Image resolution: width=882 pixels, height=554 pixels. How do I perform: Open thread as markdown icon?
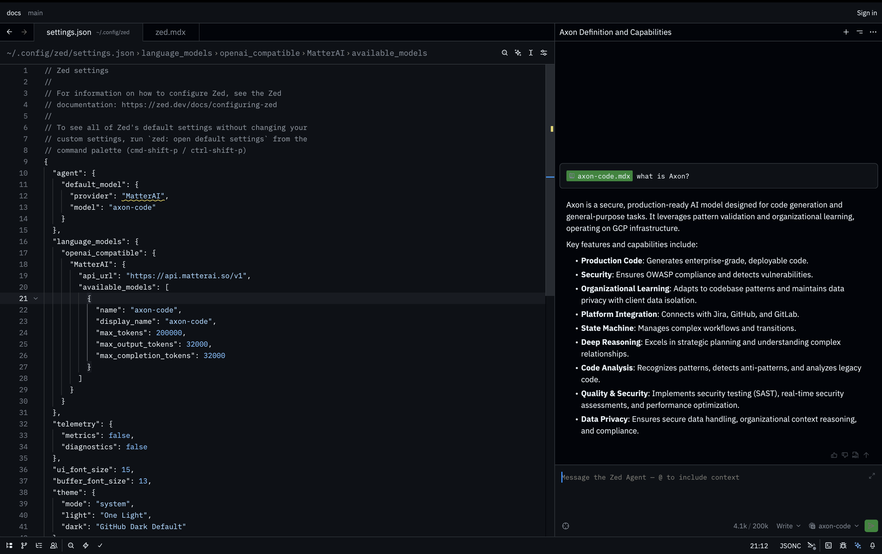(x=855, y=455)
